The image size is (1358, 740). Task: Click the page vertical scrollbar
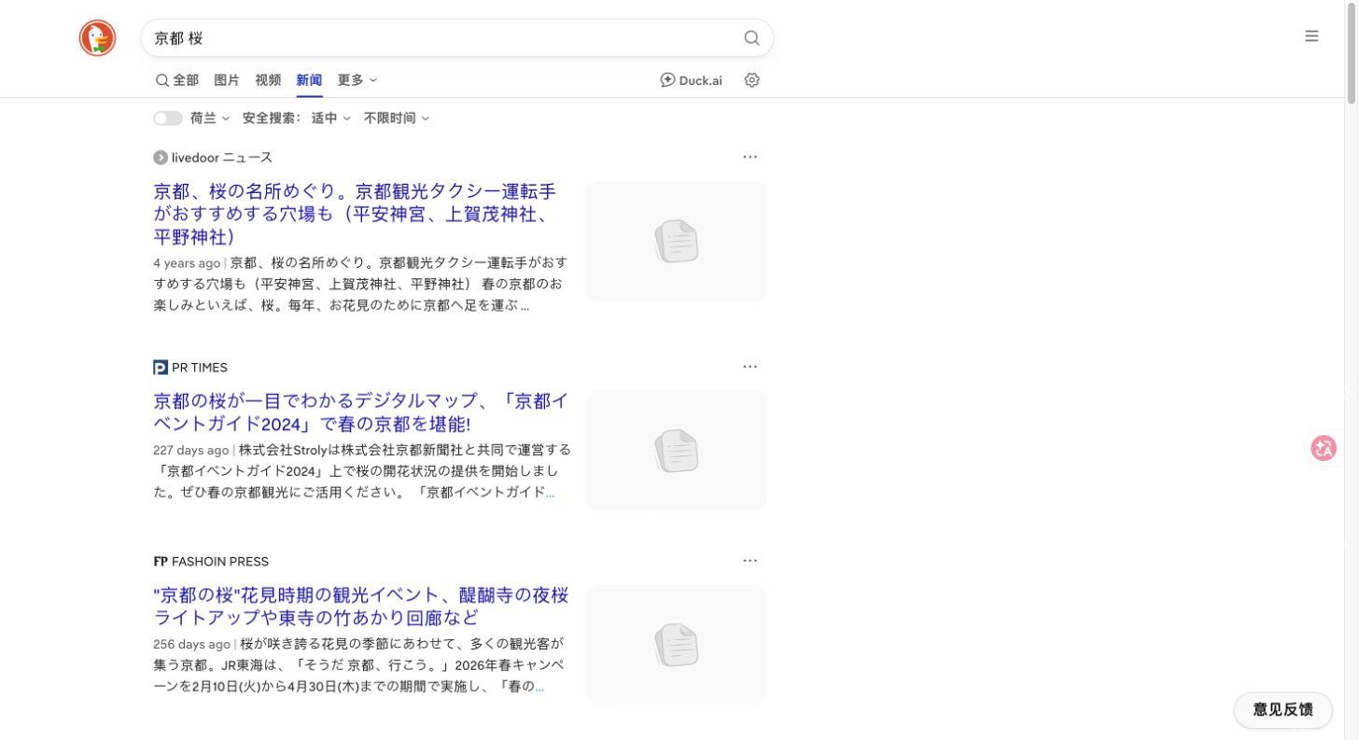[1351, 52]
